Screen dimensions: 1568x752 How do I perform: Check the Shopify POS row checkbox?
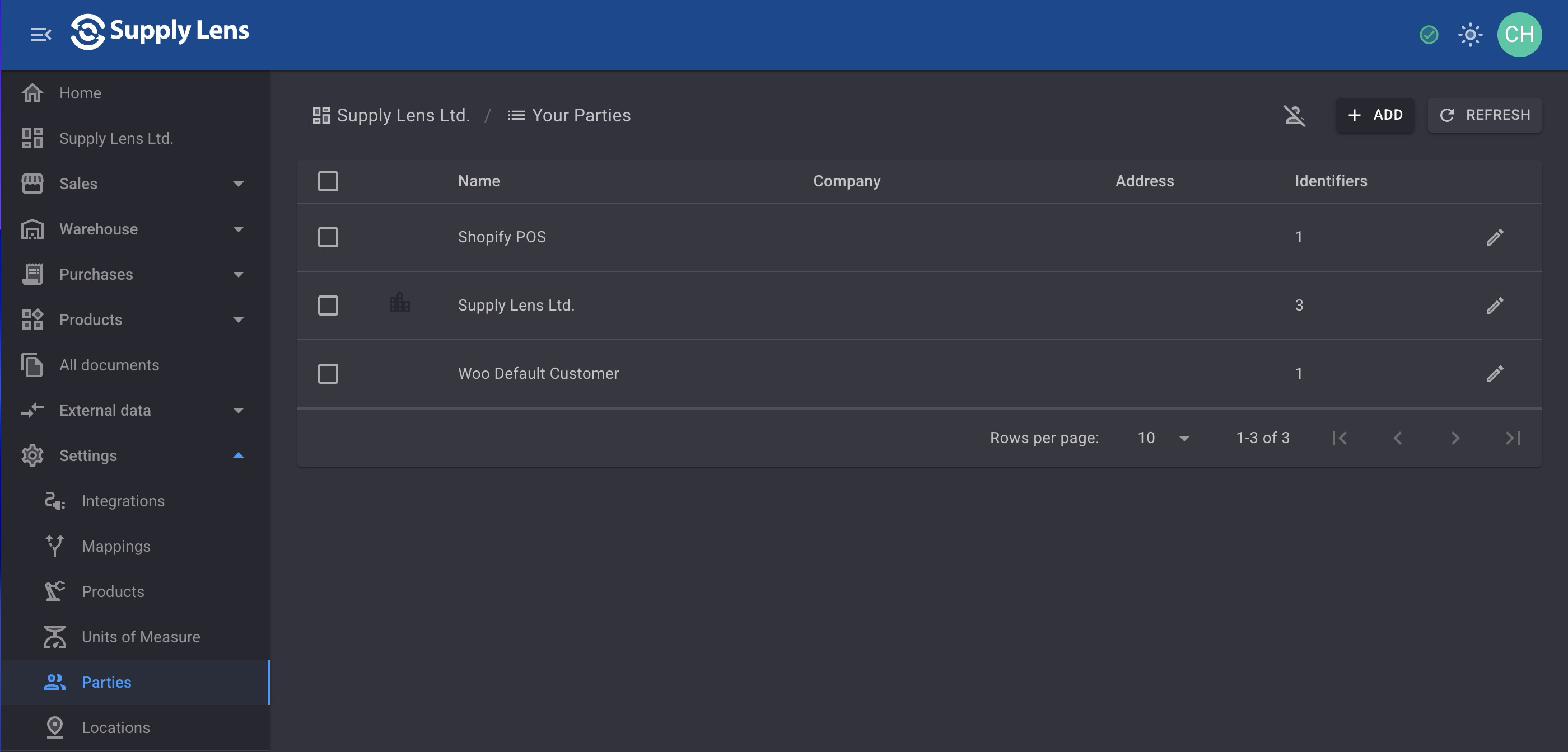[x=328, y=237]
